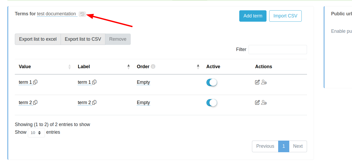
Task: Edit the term 1 row
Action: pyautogui.click(x=257, y=82)
